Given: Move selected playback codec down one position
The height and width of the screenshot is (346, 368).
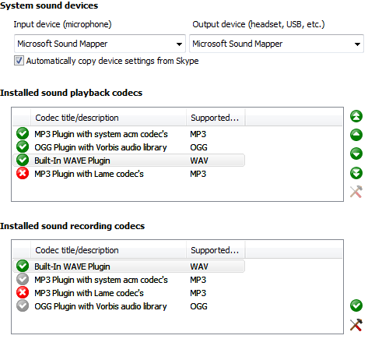Looking at the screenshot, I should point(356,154).
